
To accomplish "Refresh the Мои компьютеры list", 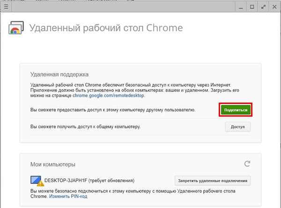I will pos(247,163).
